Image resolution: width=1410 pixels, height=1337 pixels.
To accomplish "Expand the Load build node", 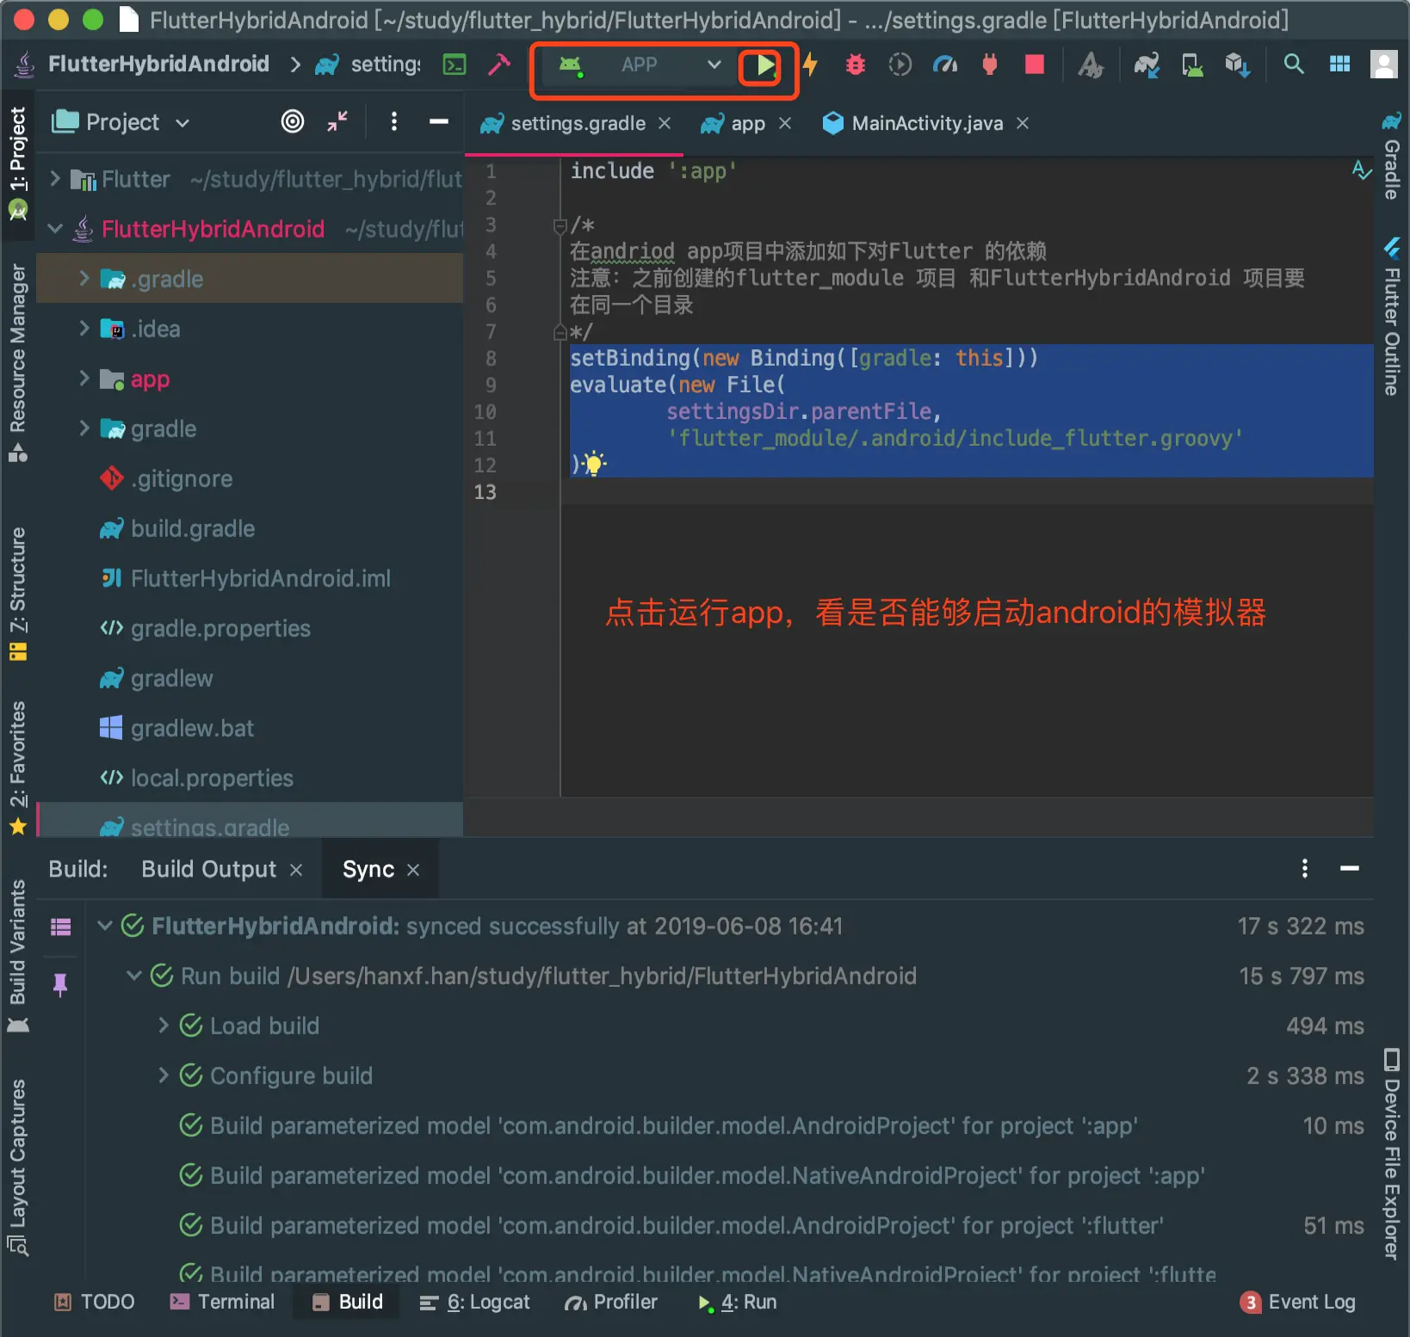I will click(x=164, y=1026).
